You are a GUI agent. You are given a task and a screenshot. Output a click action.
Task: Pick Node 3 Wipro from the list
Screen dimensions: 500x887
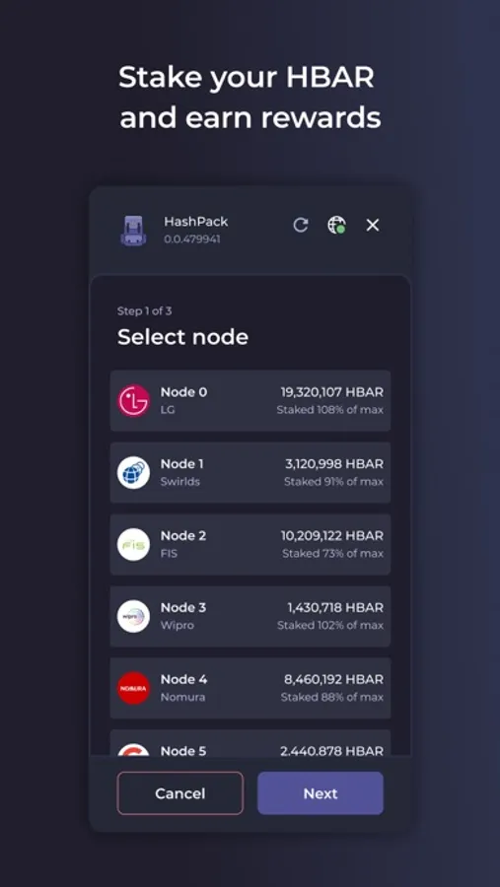(x=250, y=616)
